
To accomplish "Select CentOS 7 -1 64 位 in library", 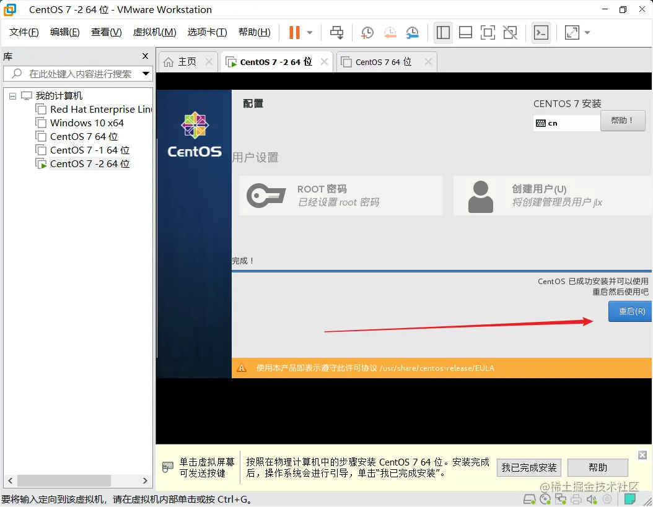I will point(90,150).
